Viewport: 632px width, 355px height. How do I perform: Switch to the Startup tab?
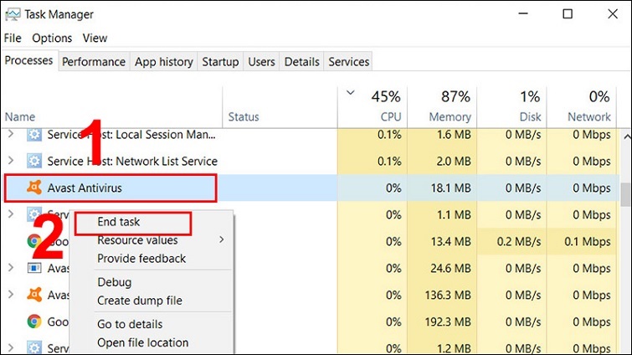220,62
